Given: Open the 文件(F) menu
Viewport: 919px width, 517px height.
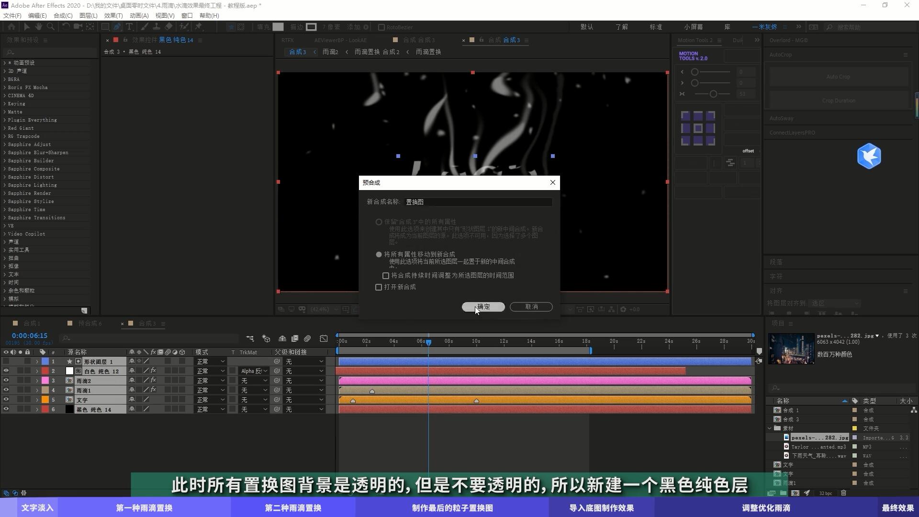Looking at the screenshot, I should [x=12, y=15].
